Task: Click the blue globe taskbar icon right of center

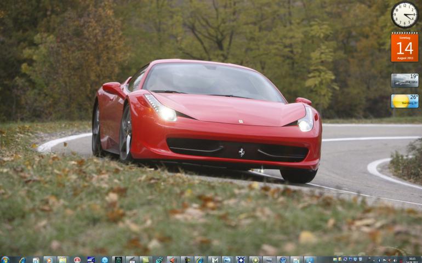Action: (283, 260)
